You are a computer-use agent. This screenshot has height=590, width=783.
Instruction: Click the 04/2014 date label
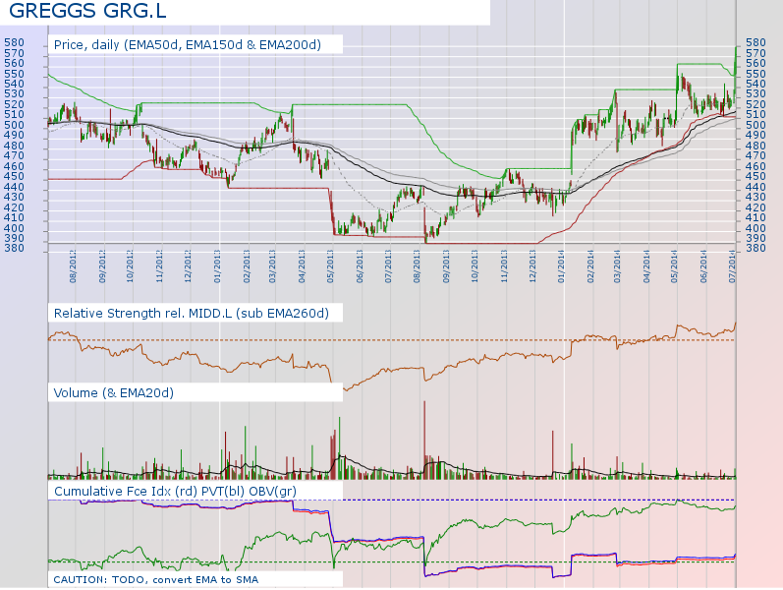pos(646,266)
